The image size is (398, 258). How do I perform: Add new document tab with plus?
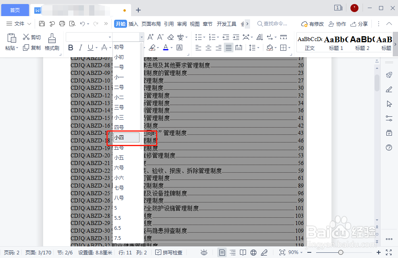coord(138,10)
